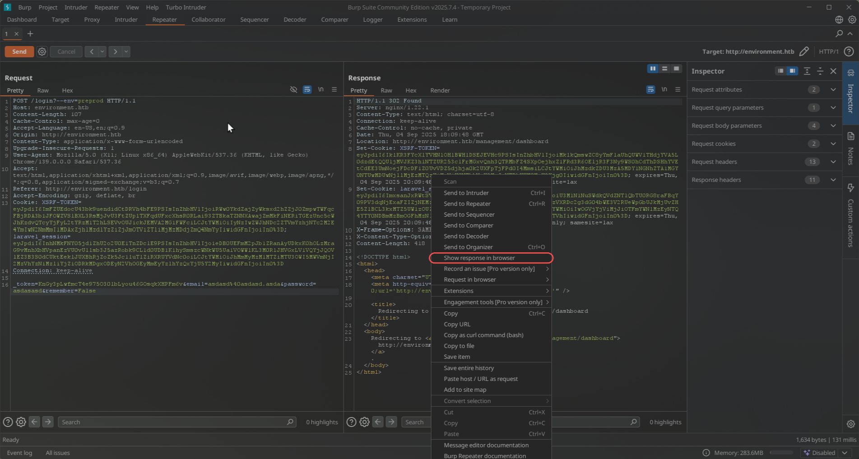The height and width of the screenshot is (459, 859).
Task: Toggle line wrap in Response panel
Action: tap(650, 89)
